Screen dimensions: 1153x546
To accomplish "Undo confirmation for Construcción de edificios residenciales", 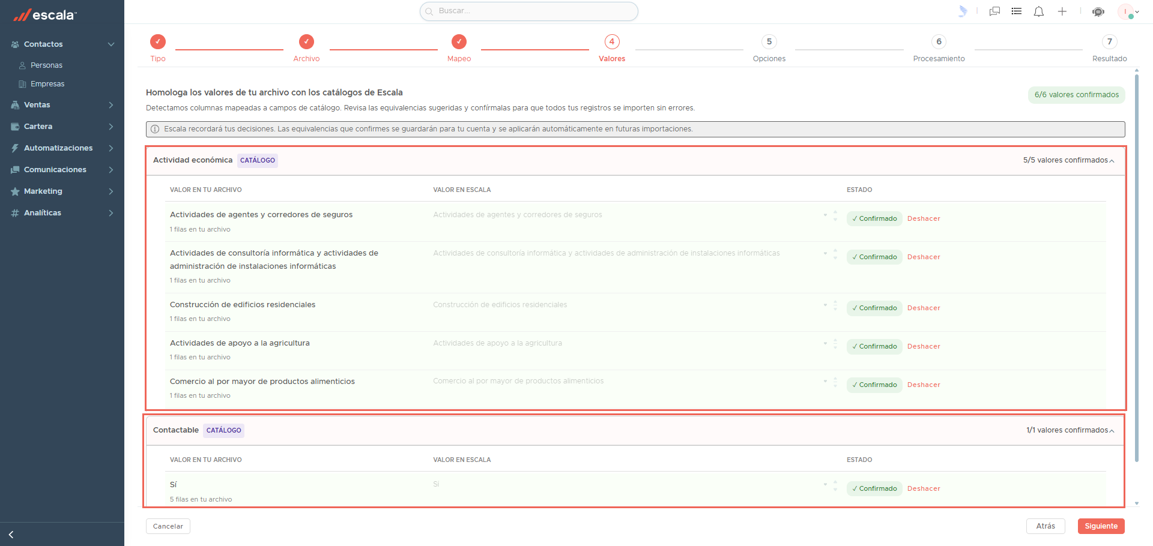I will (x=924, y=308).
